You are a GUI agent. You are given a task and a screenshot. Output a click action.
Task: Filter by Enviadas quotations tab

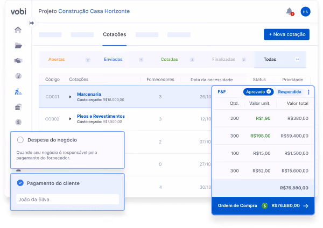pyautogui.click(x=113, y=59)
